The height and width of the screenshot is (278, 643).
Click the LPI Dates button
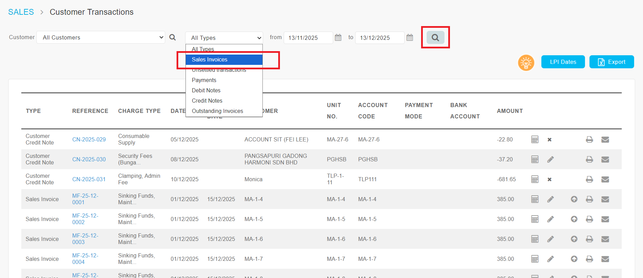563,62
